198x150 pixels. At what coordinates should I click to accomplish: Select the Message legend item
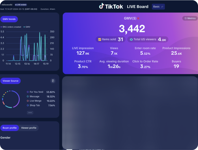coord(33,96)
